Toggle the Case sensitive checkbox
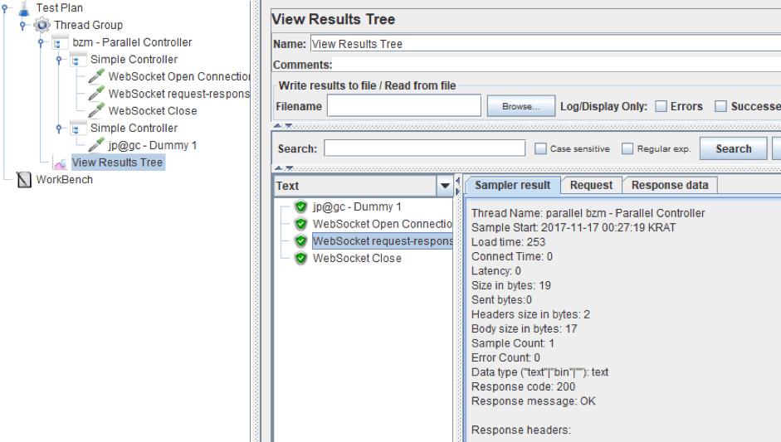Viewport: 781px width, 442px height. (x=540, y=148)
